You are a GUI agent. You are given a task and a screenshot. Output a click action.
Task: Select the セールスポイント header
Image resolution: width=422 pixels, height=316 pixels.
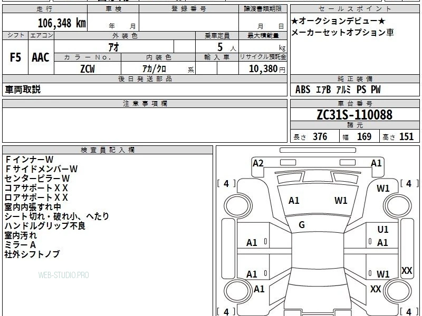[355, 9]
